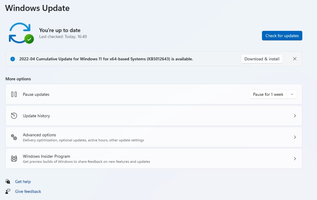Click the blue info icon on the update banner

pyautogui.click(x=13, y=59)
